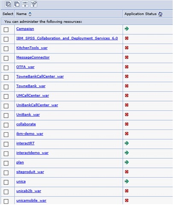Click the plan application link
Screen dimensions: 173x205
pos(20,162)
